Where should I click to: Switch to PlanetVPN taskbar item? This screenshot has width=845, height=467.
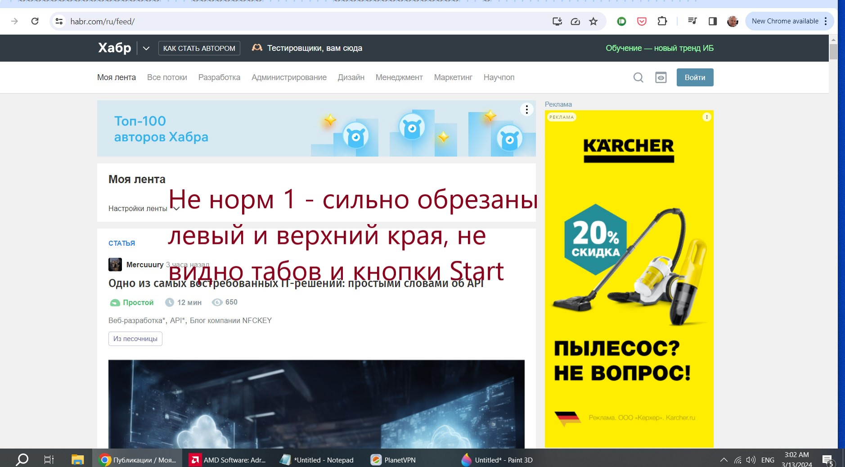coord(394,459)
